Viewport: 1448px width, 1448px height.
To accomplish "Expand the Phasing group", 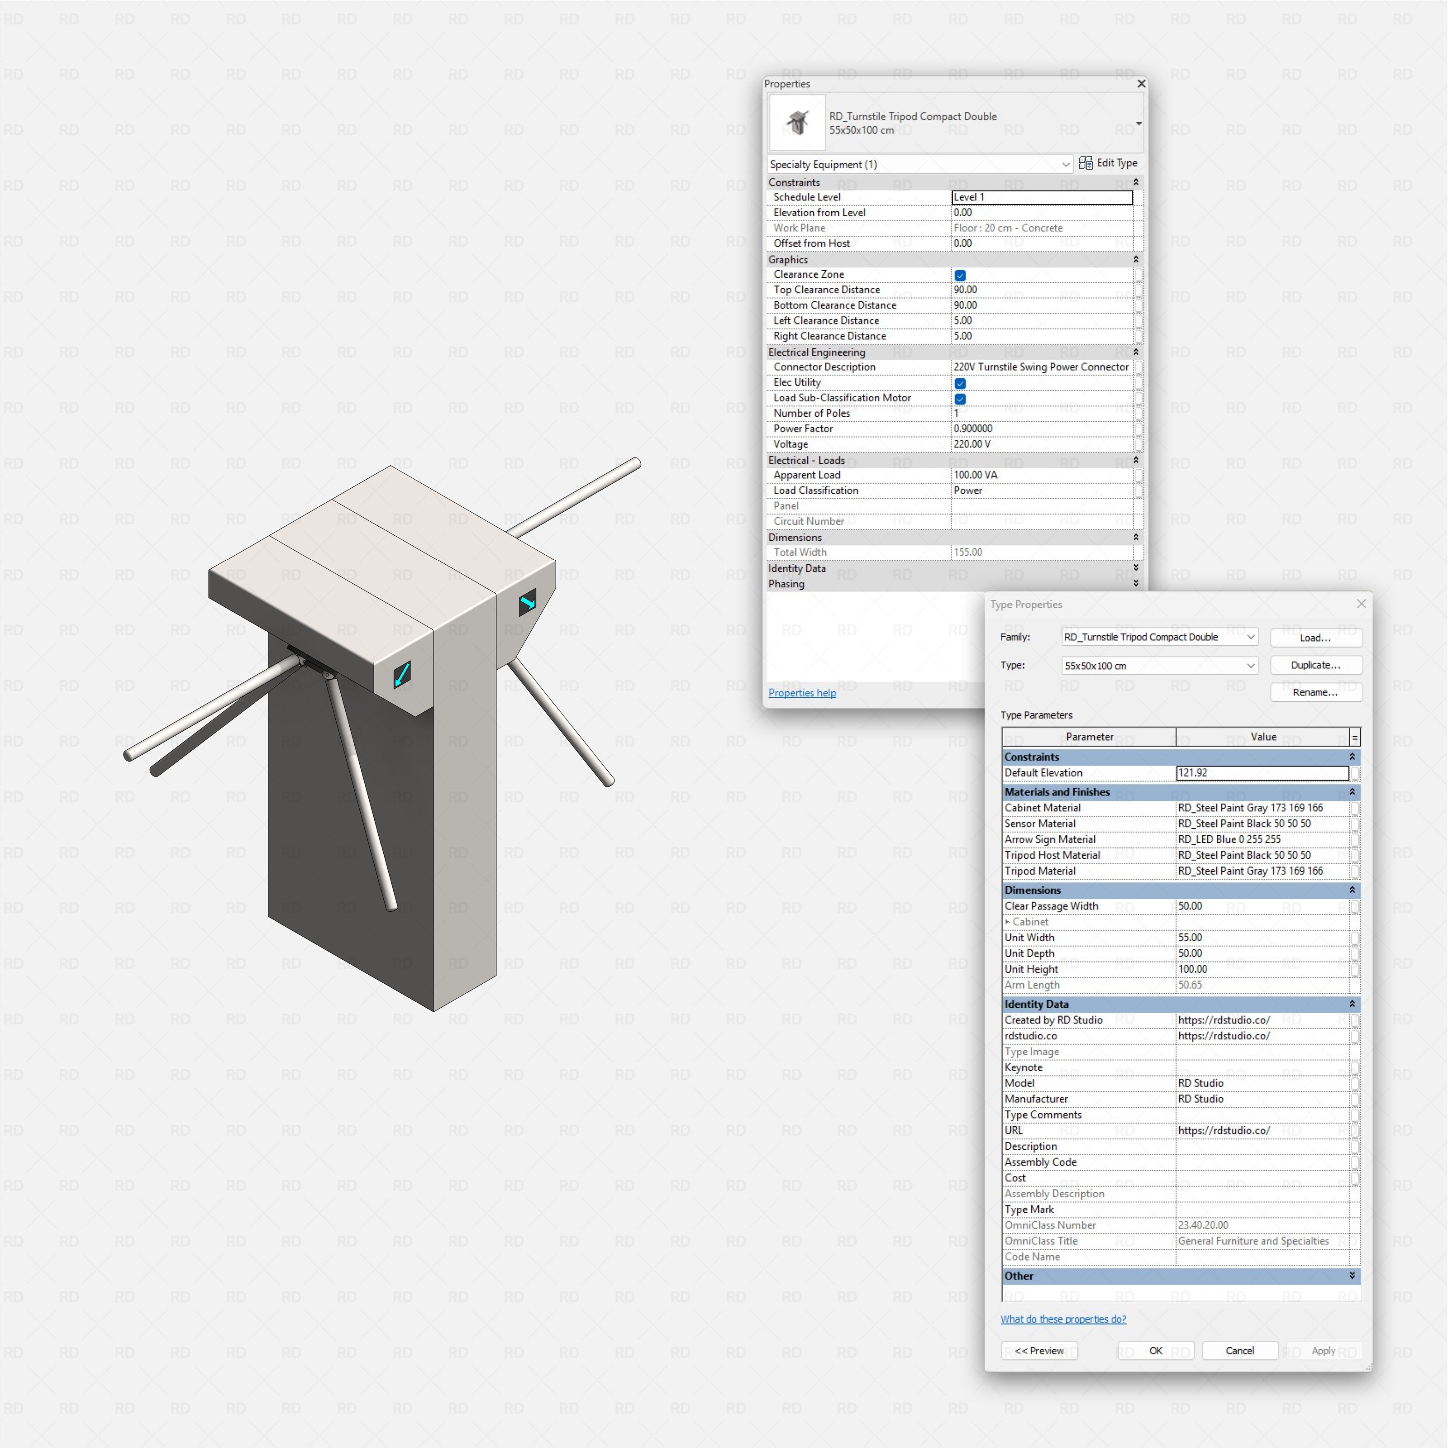I will tap(1135, 583).
